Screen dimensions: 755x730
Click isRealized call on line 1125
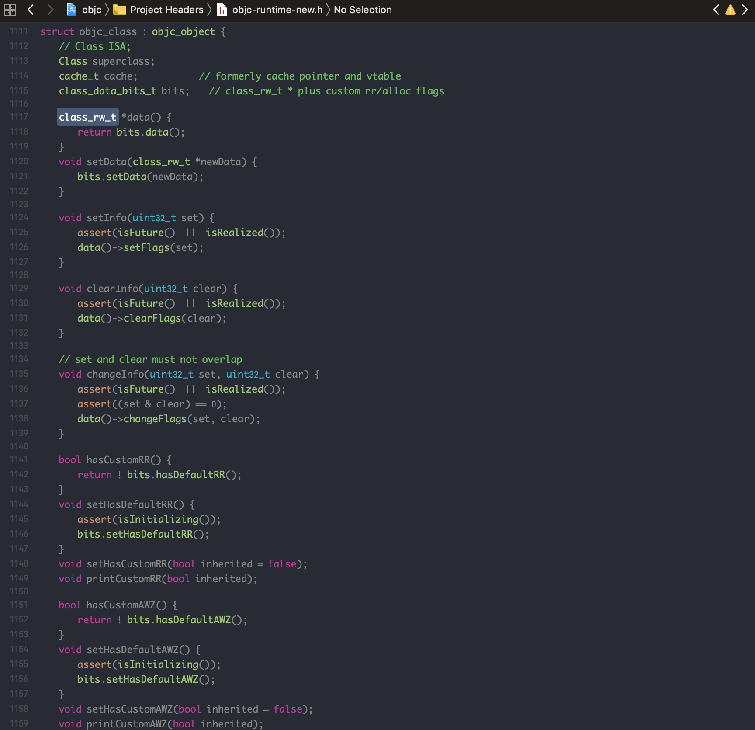(235, 233)
